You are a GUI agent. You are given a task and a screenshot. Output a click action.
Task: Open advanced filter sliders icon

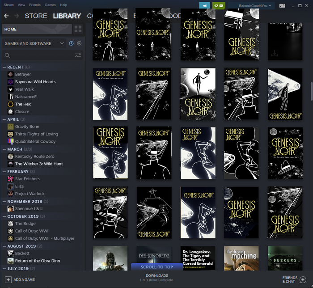78,55
